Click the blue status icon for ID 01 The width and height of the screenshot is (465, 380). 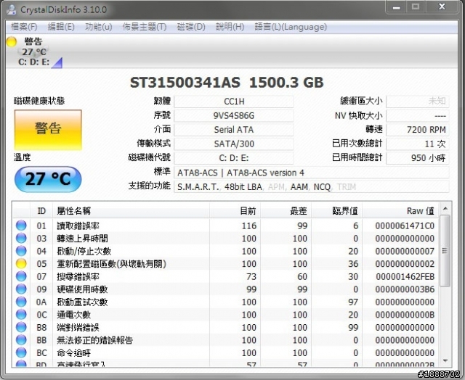click(x=21, y=226)
